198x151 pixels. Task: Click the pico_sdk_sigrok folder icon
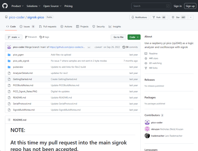coord(9,61)
